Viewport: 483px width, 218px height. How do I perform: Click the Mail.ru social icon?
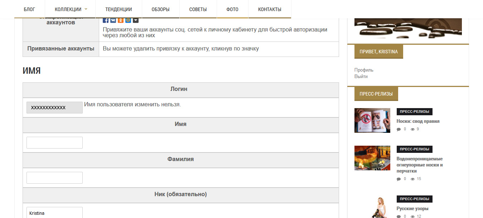[x=128, y=20]
